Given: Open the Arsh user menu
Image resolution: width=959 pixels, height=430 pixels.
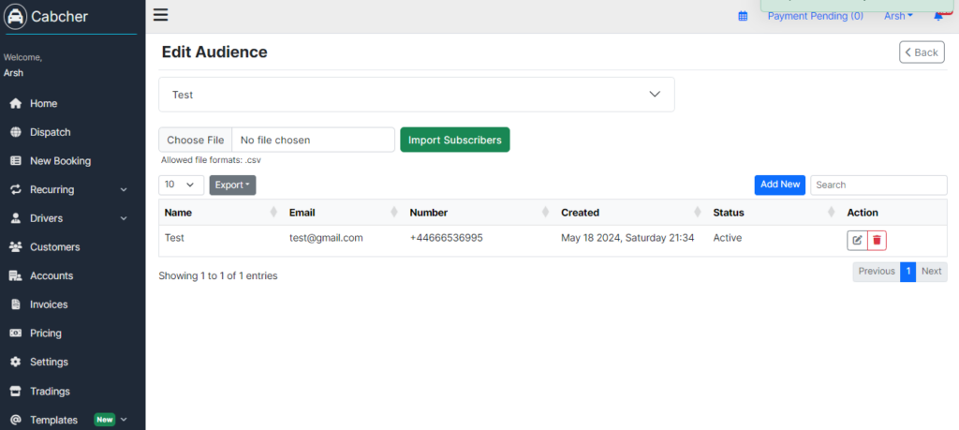Looking at the screenshot, I should pyautogui.click(x=898, y=16).
